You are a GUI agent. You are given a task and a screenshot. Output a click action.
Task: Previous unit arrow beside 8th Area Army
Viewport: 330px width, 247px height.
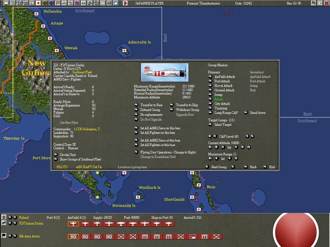point(10,236)
